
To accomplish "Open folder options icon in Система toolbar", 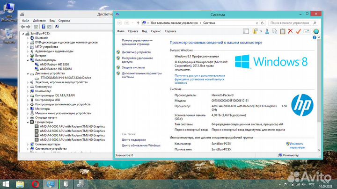I will tap(256, 31).
